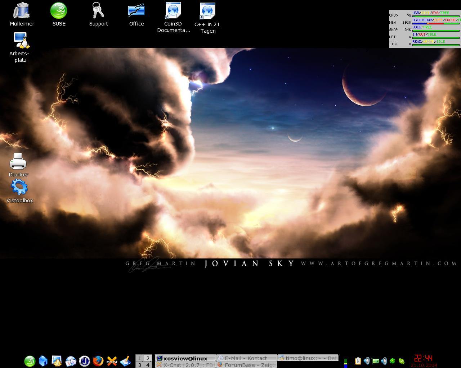Screen dimensions: 461x368
Task: Launch Kontact mail and calendar from the panel
Action: click(x=71, y=361)
